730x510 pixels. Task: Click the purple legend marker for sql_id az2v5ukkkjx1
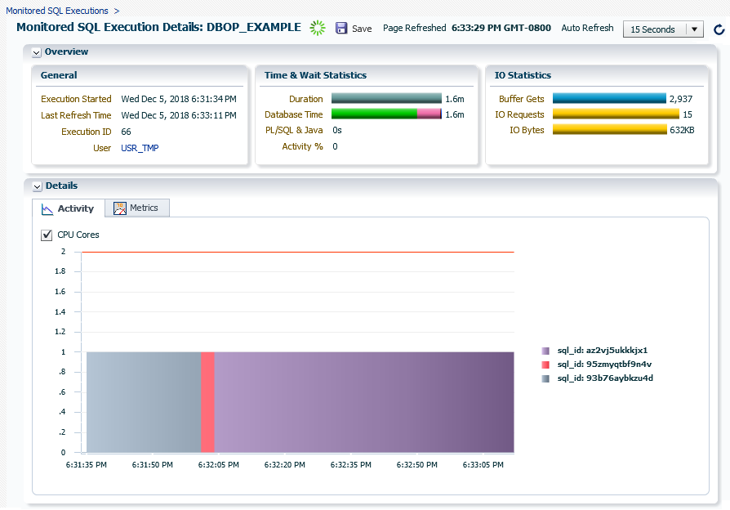pyautogui.click(x=545, y=350)
